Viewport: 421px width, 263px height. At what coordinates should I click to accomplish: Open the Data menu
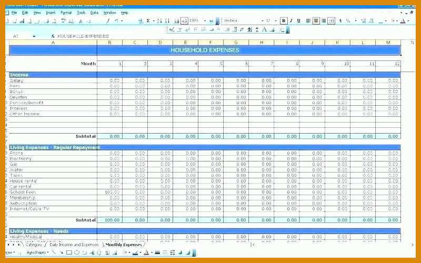coord(94,13)
